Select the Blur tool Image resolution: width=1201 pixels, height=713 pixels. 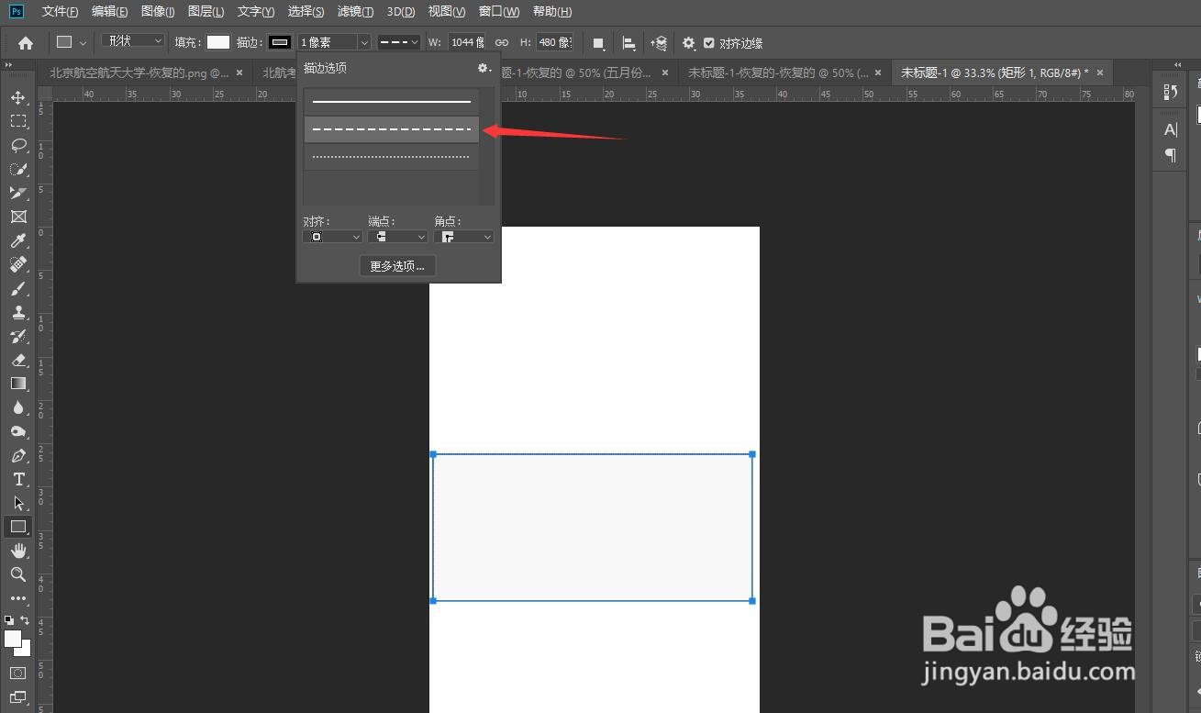(x=18, y=407)
